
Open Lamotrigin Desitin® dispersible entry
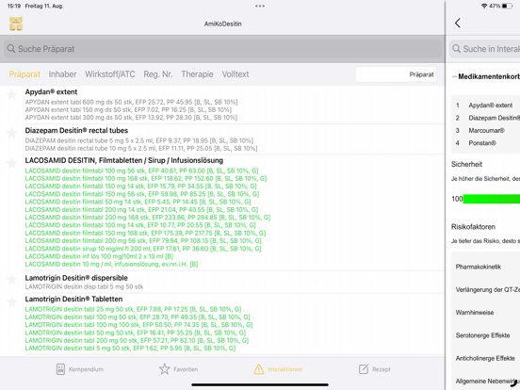point(76,278)
